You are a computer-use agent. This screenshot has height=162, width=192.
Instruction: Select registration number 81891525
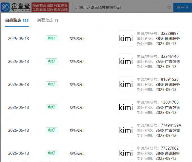(x=170, y=79)
